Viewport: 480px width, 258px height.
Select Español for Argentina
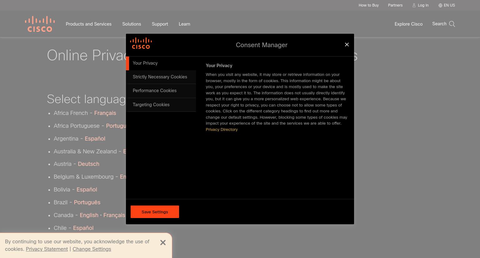click(x=95, y=139)
